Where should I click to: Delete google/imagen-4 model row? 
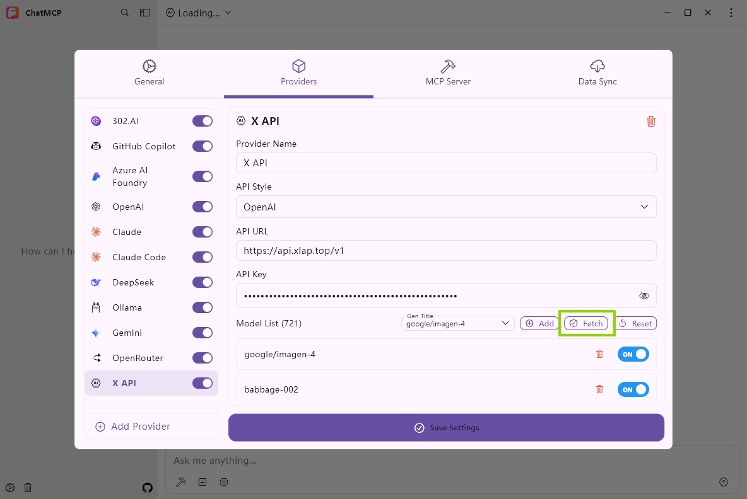tap(599, 354)
